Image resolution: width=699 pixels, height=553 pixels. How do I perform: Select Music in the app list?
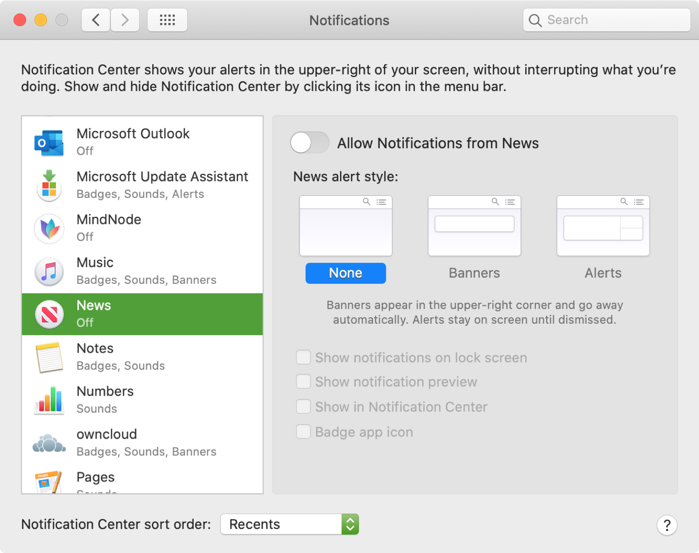point(142,271)
